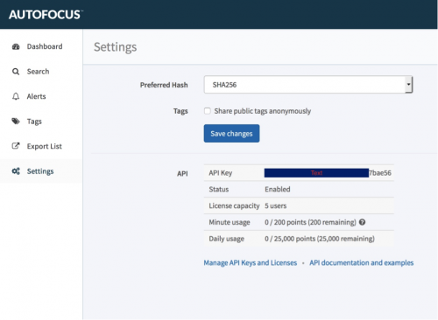
Task: Click the Save changes button
Action: click(231, 134)
